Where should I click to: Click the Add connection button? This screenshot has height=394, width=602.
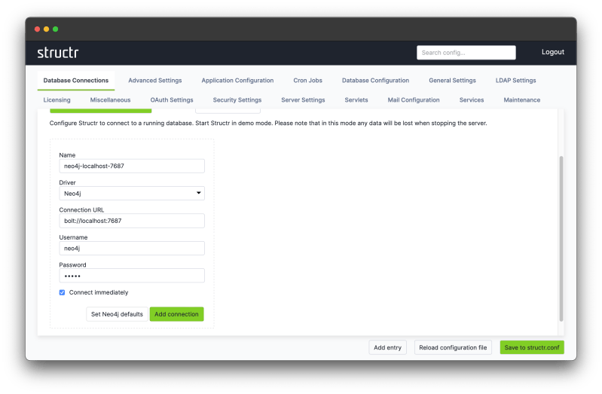click(176, 314)
